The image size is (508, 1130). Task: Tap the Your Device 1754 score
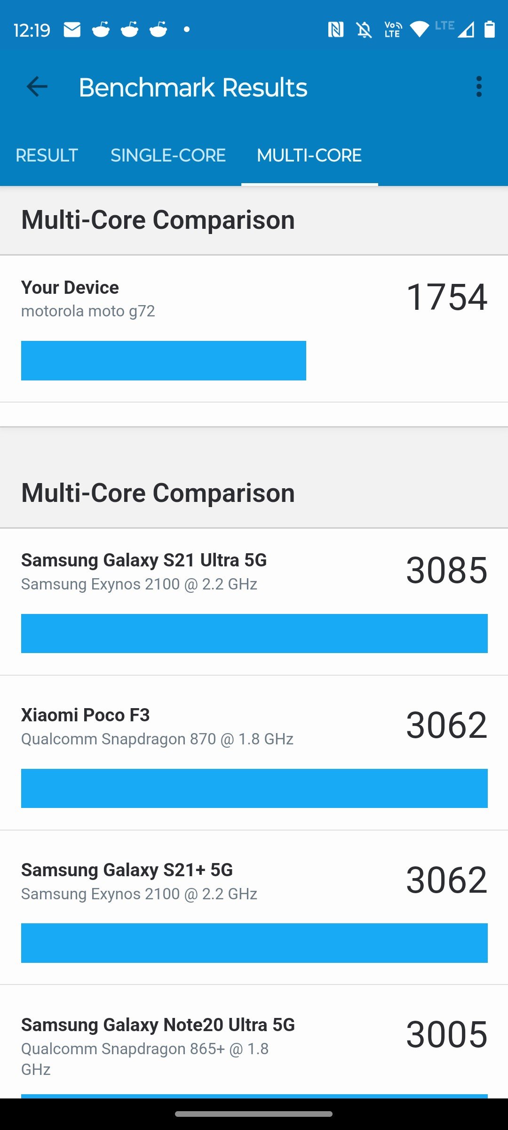coord(447,297)
